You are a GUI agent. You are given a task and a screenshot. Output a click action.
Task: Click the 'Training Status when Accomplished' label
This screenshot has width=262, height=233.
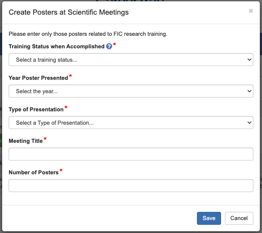tap(56, 47)
